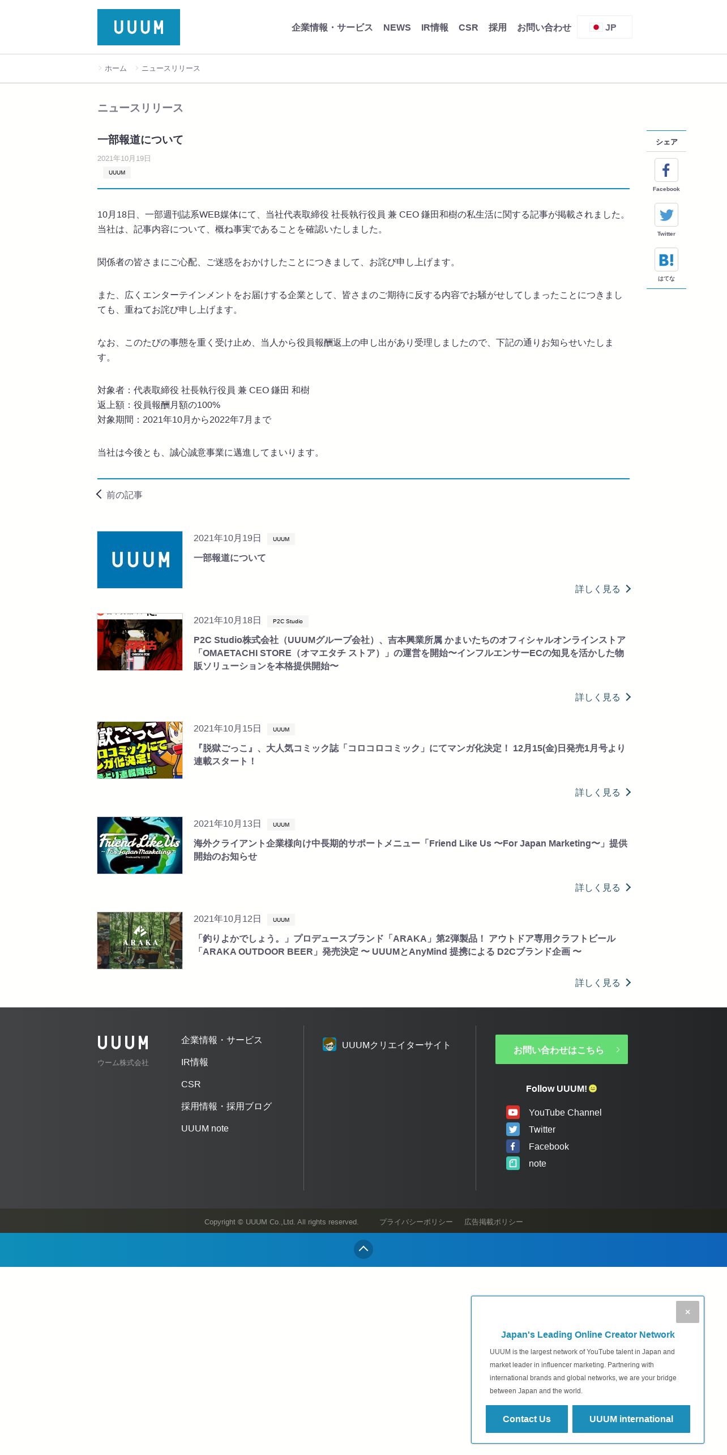
Task: Open the UUUM logo thumbnail for 一部報道について
Action: tap(140, 560)
